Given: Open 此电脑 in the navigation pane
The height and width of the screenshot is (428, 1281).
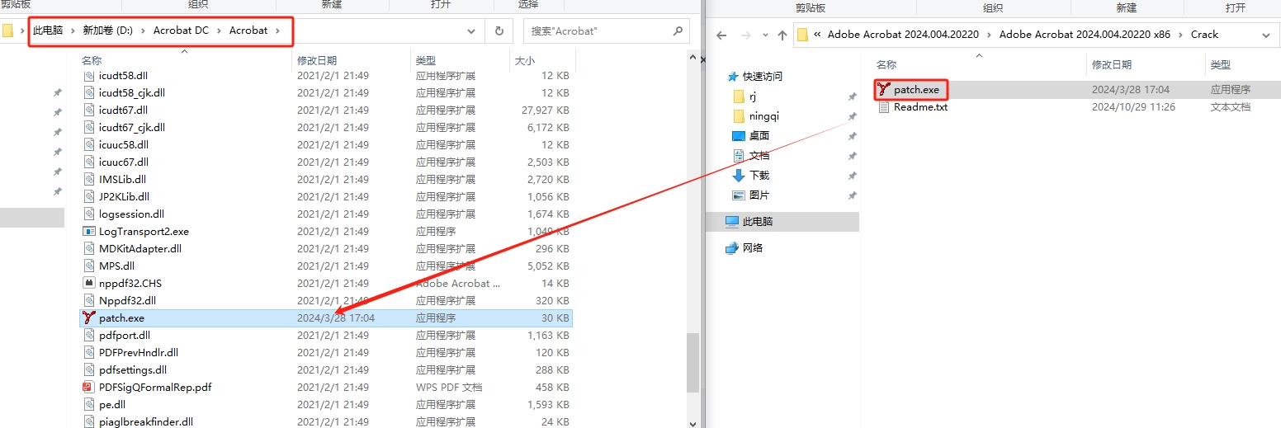Looking at the screenshot, I should 757,222.
